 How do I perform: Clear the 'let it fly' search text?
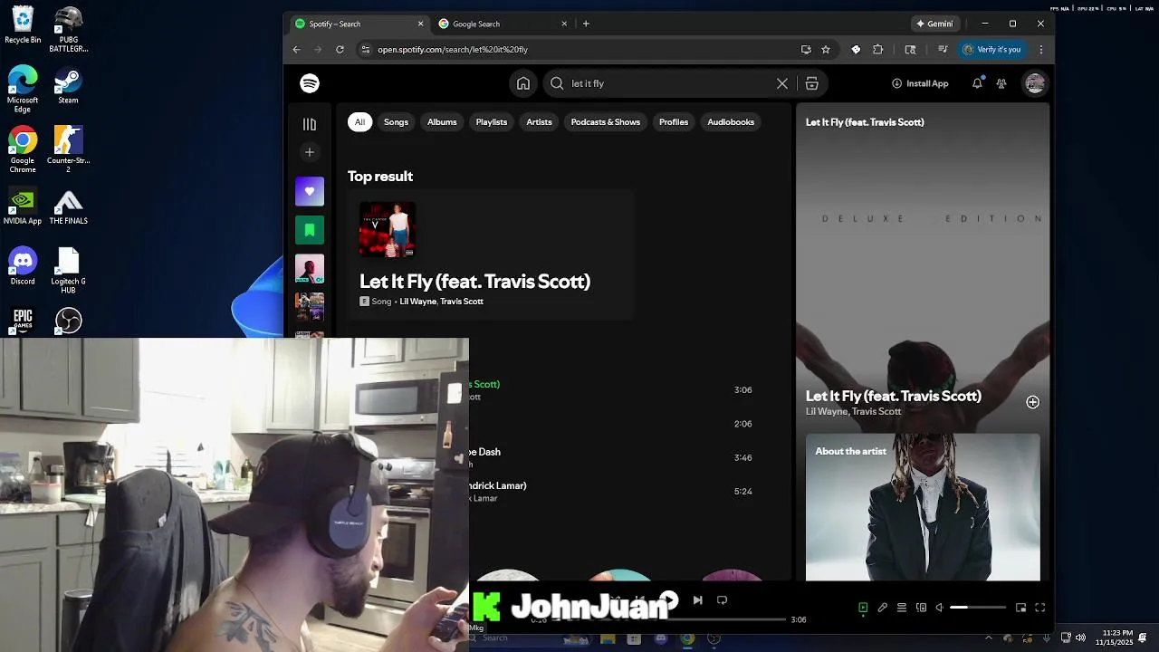[782, 83]
